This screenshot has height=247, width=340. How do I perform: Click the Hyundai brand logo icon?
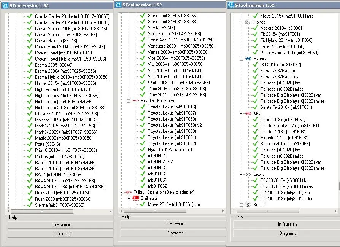(x=248, y=58)
